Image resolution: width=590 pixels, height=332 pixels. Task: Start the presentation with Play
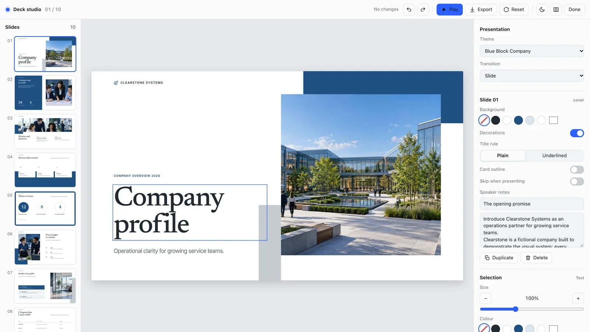pyautogui.click(x=450, y=10)
